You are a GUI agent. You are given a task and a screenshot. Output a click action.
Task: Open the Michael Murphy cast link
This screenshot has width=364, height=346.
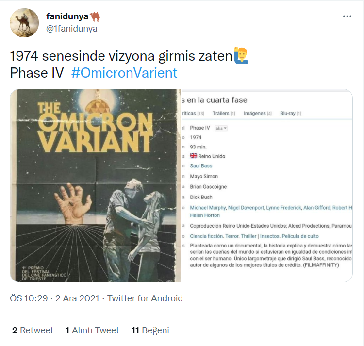[208, 208]
